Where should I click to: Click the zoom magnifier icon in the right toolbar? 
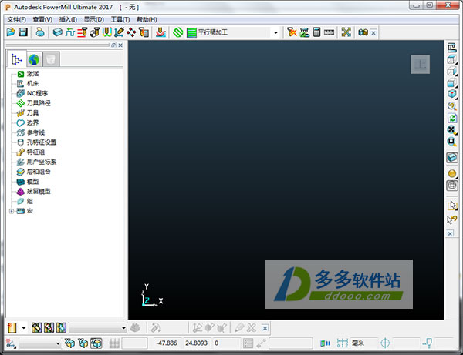tap(452, 106)
